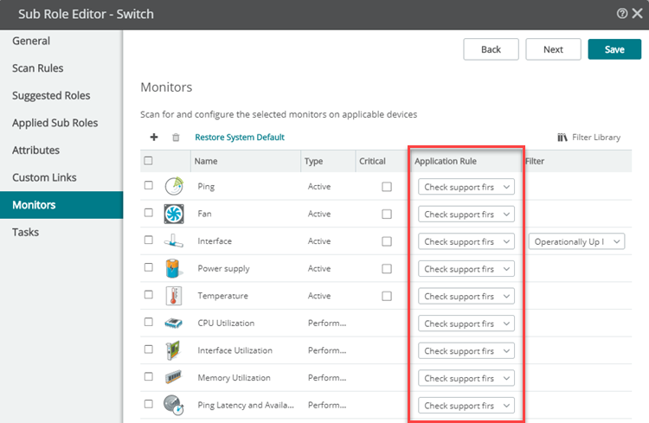The width and height of the screenshot is (649, 423).
Task: Click the Temperature thermometer icon
Action: 173,296
